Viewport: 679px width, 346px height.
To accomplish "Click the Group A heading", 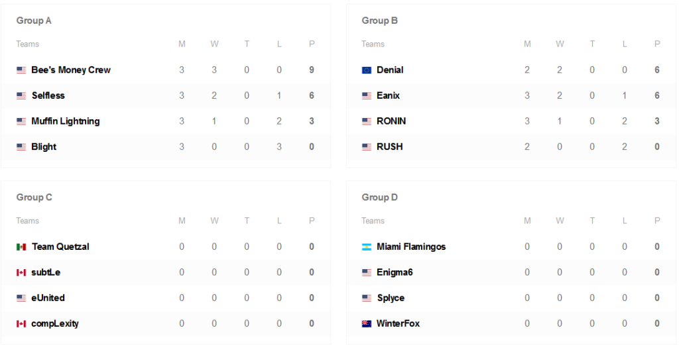I will pos(34,21).
